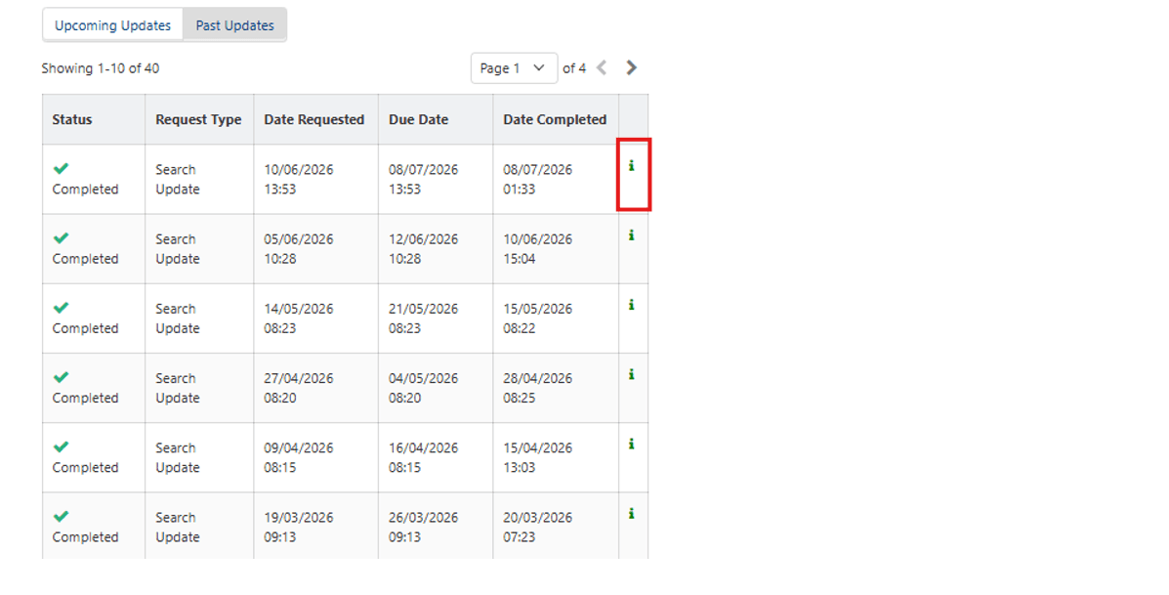Viewport: 1169px width, 595px height.
Task: Switch to Past Updates tab
Action: (234, 25)
